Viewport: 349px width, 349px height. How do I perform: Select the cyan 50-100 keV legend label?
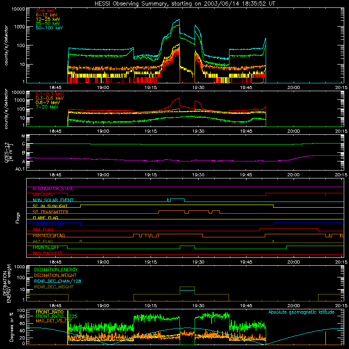[x=49, y=28]
